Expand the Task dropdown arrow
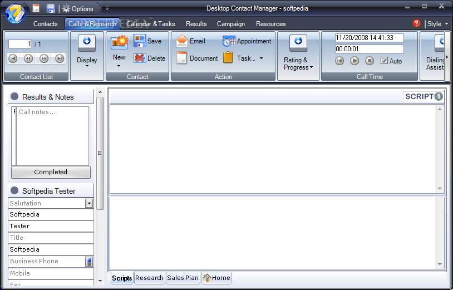This screenshot has width=453, height=290. coord(261,58)
